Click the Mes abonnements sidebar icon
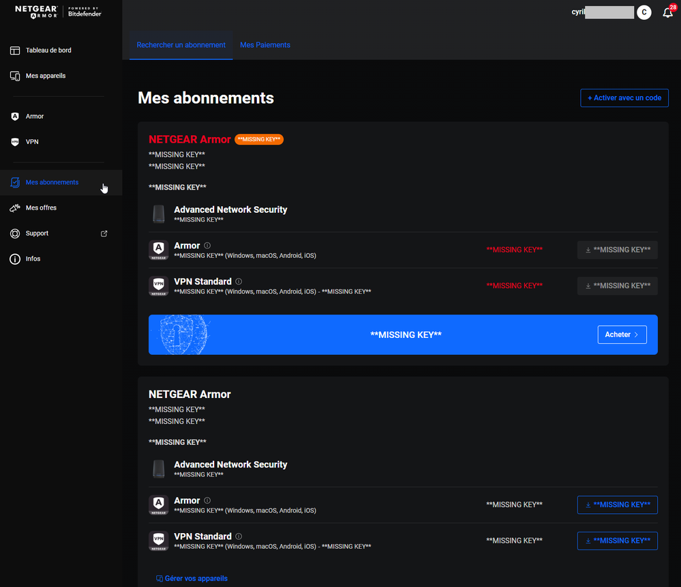Image resolution: width=681 pixels, height=587 pixels. tap(15, 183)
